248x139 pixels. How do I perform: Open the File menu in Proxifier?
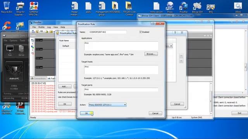(34, 27)
